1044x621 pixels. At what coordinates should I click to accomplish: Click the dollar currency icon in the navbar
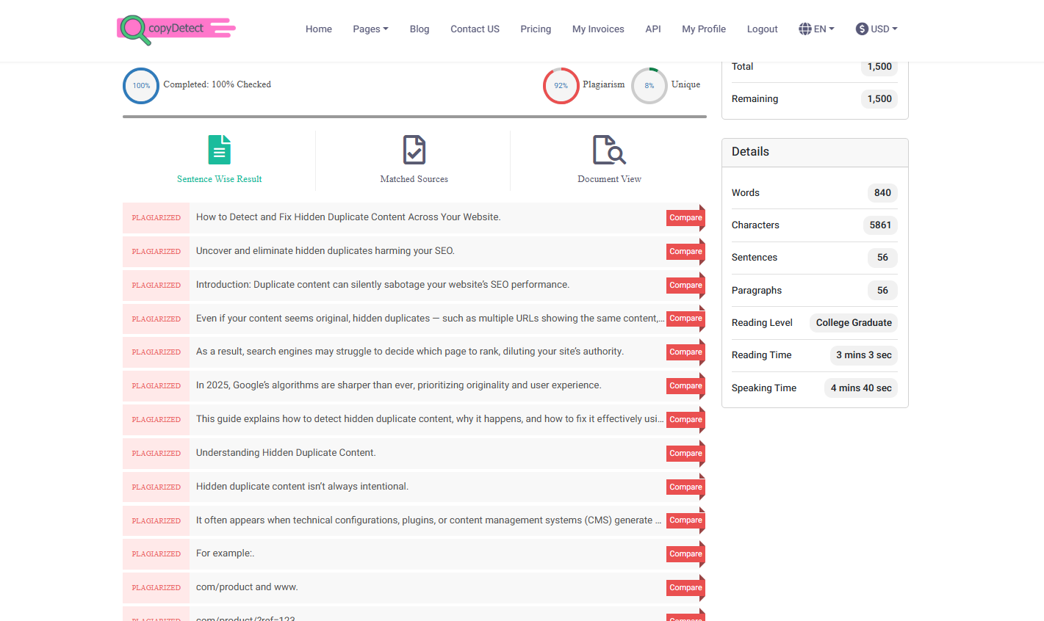pos(861,29)
